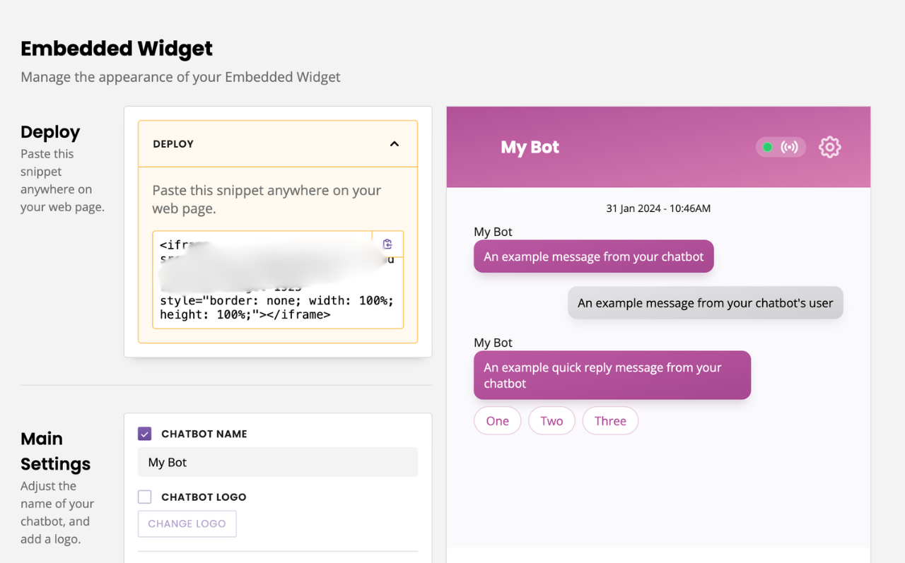
Task: Collapse the Deploy panel using its chevron
Action: 394,143
